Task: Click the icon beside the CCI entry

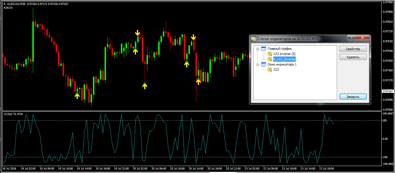Action: pos(270,70)
